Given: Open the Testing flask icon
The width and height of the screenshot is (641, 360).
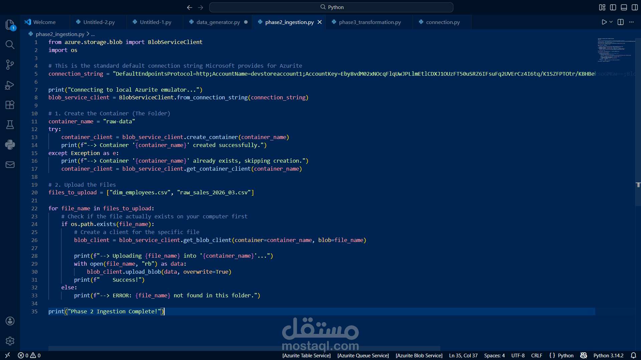Looking at the screenshot, I should [10, 125].
